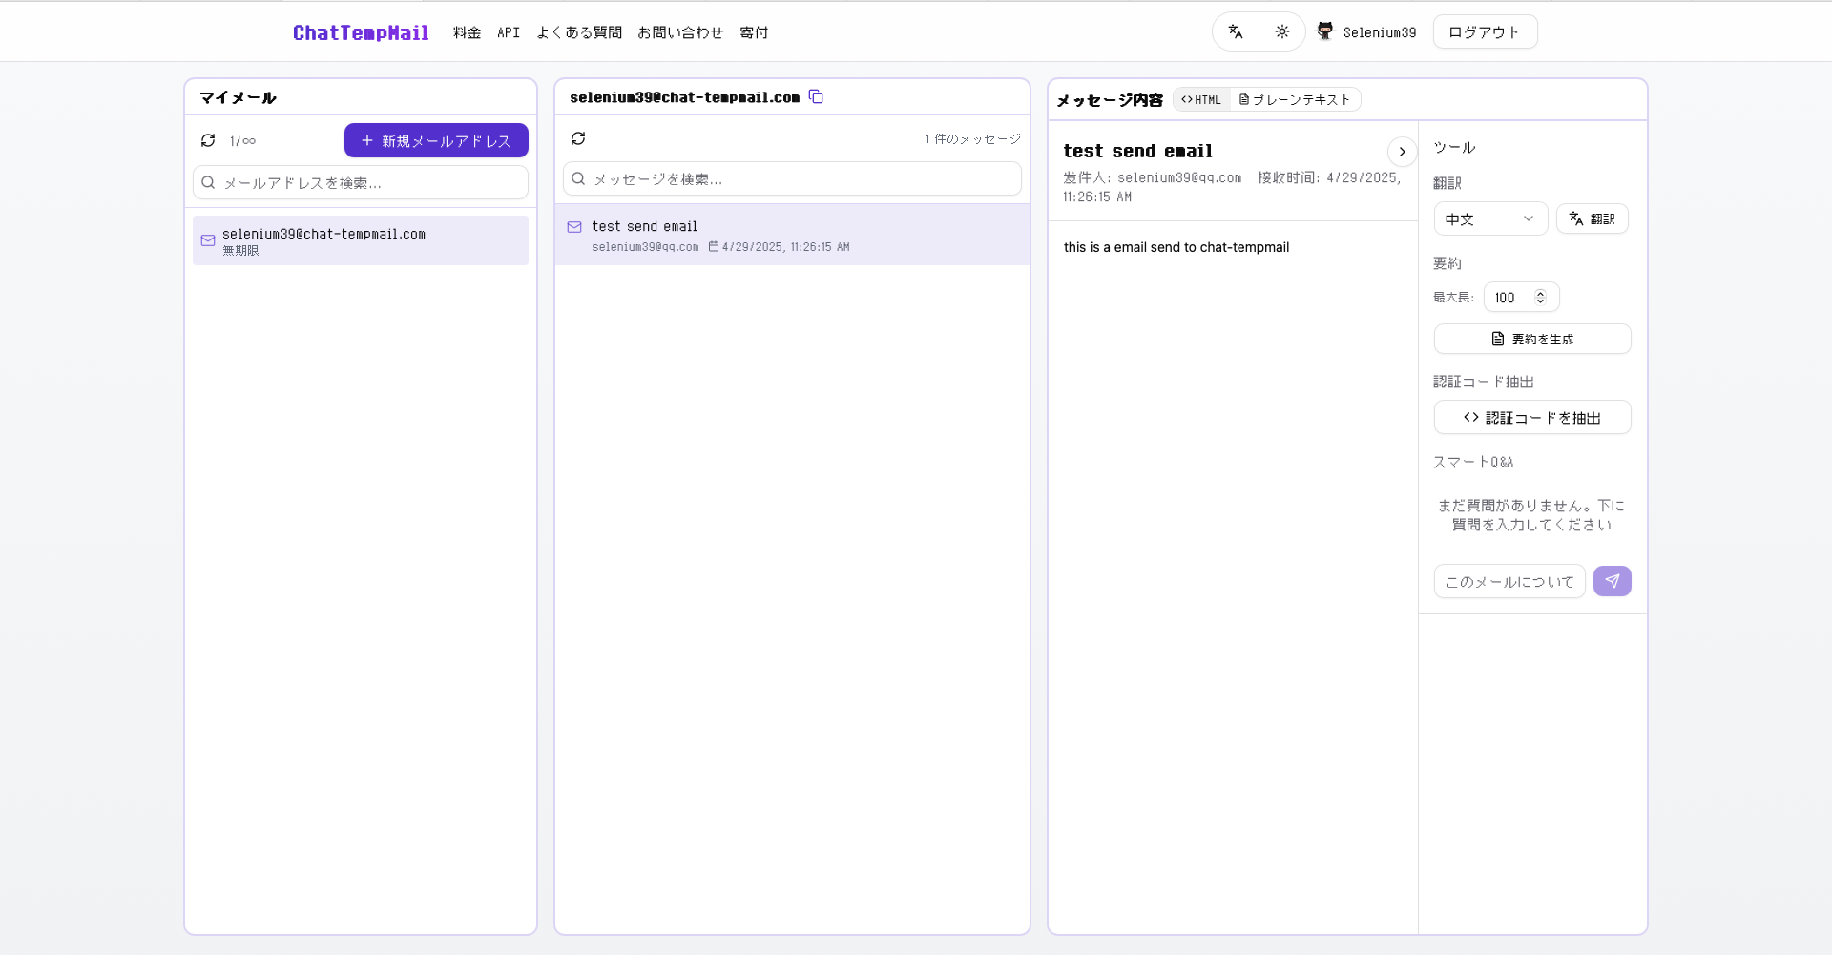This screenshot has width=1832, height=955.
Task: Open the API menu item
Action: (509, 31)
